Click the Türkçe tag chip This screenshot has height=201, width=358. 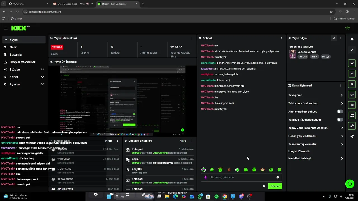[326, 56]
